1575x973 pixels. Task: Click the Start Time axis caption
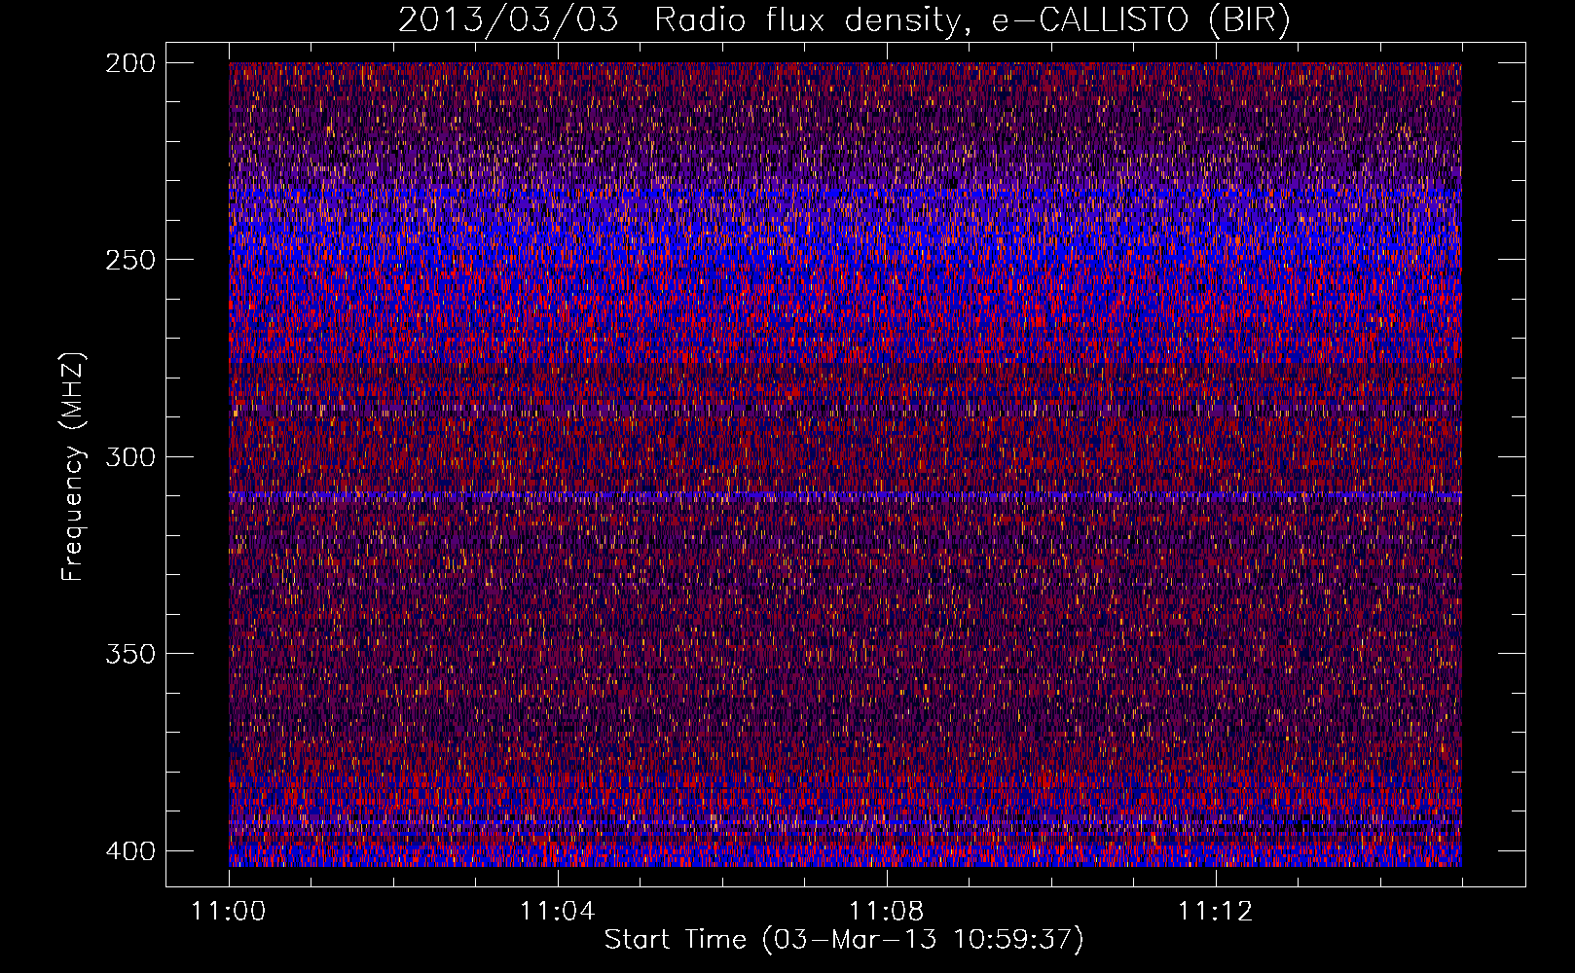point(676,939)
